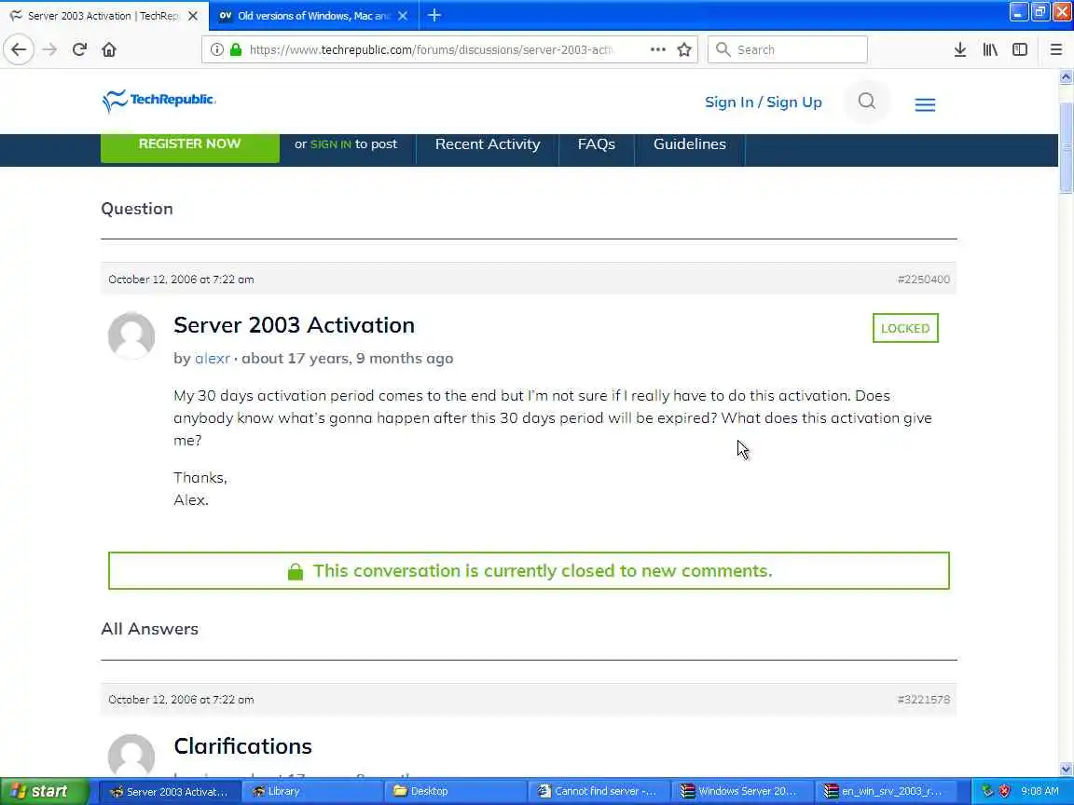Bookmark this page with the star icon

tap(683, 49)
